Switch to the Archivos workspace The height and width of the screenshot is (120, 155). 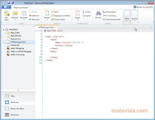[x=18, y=102]
